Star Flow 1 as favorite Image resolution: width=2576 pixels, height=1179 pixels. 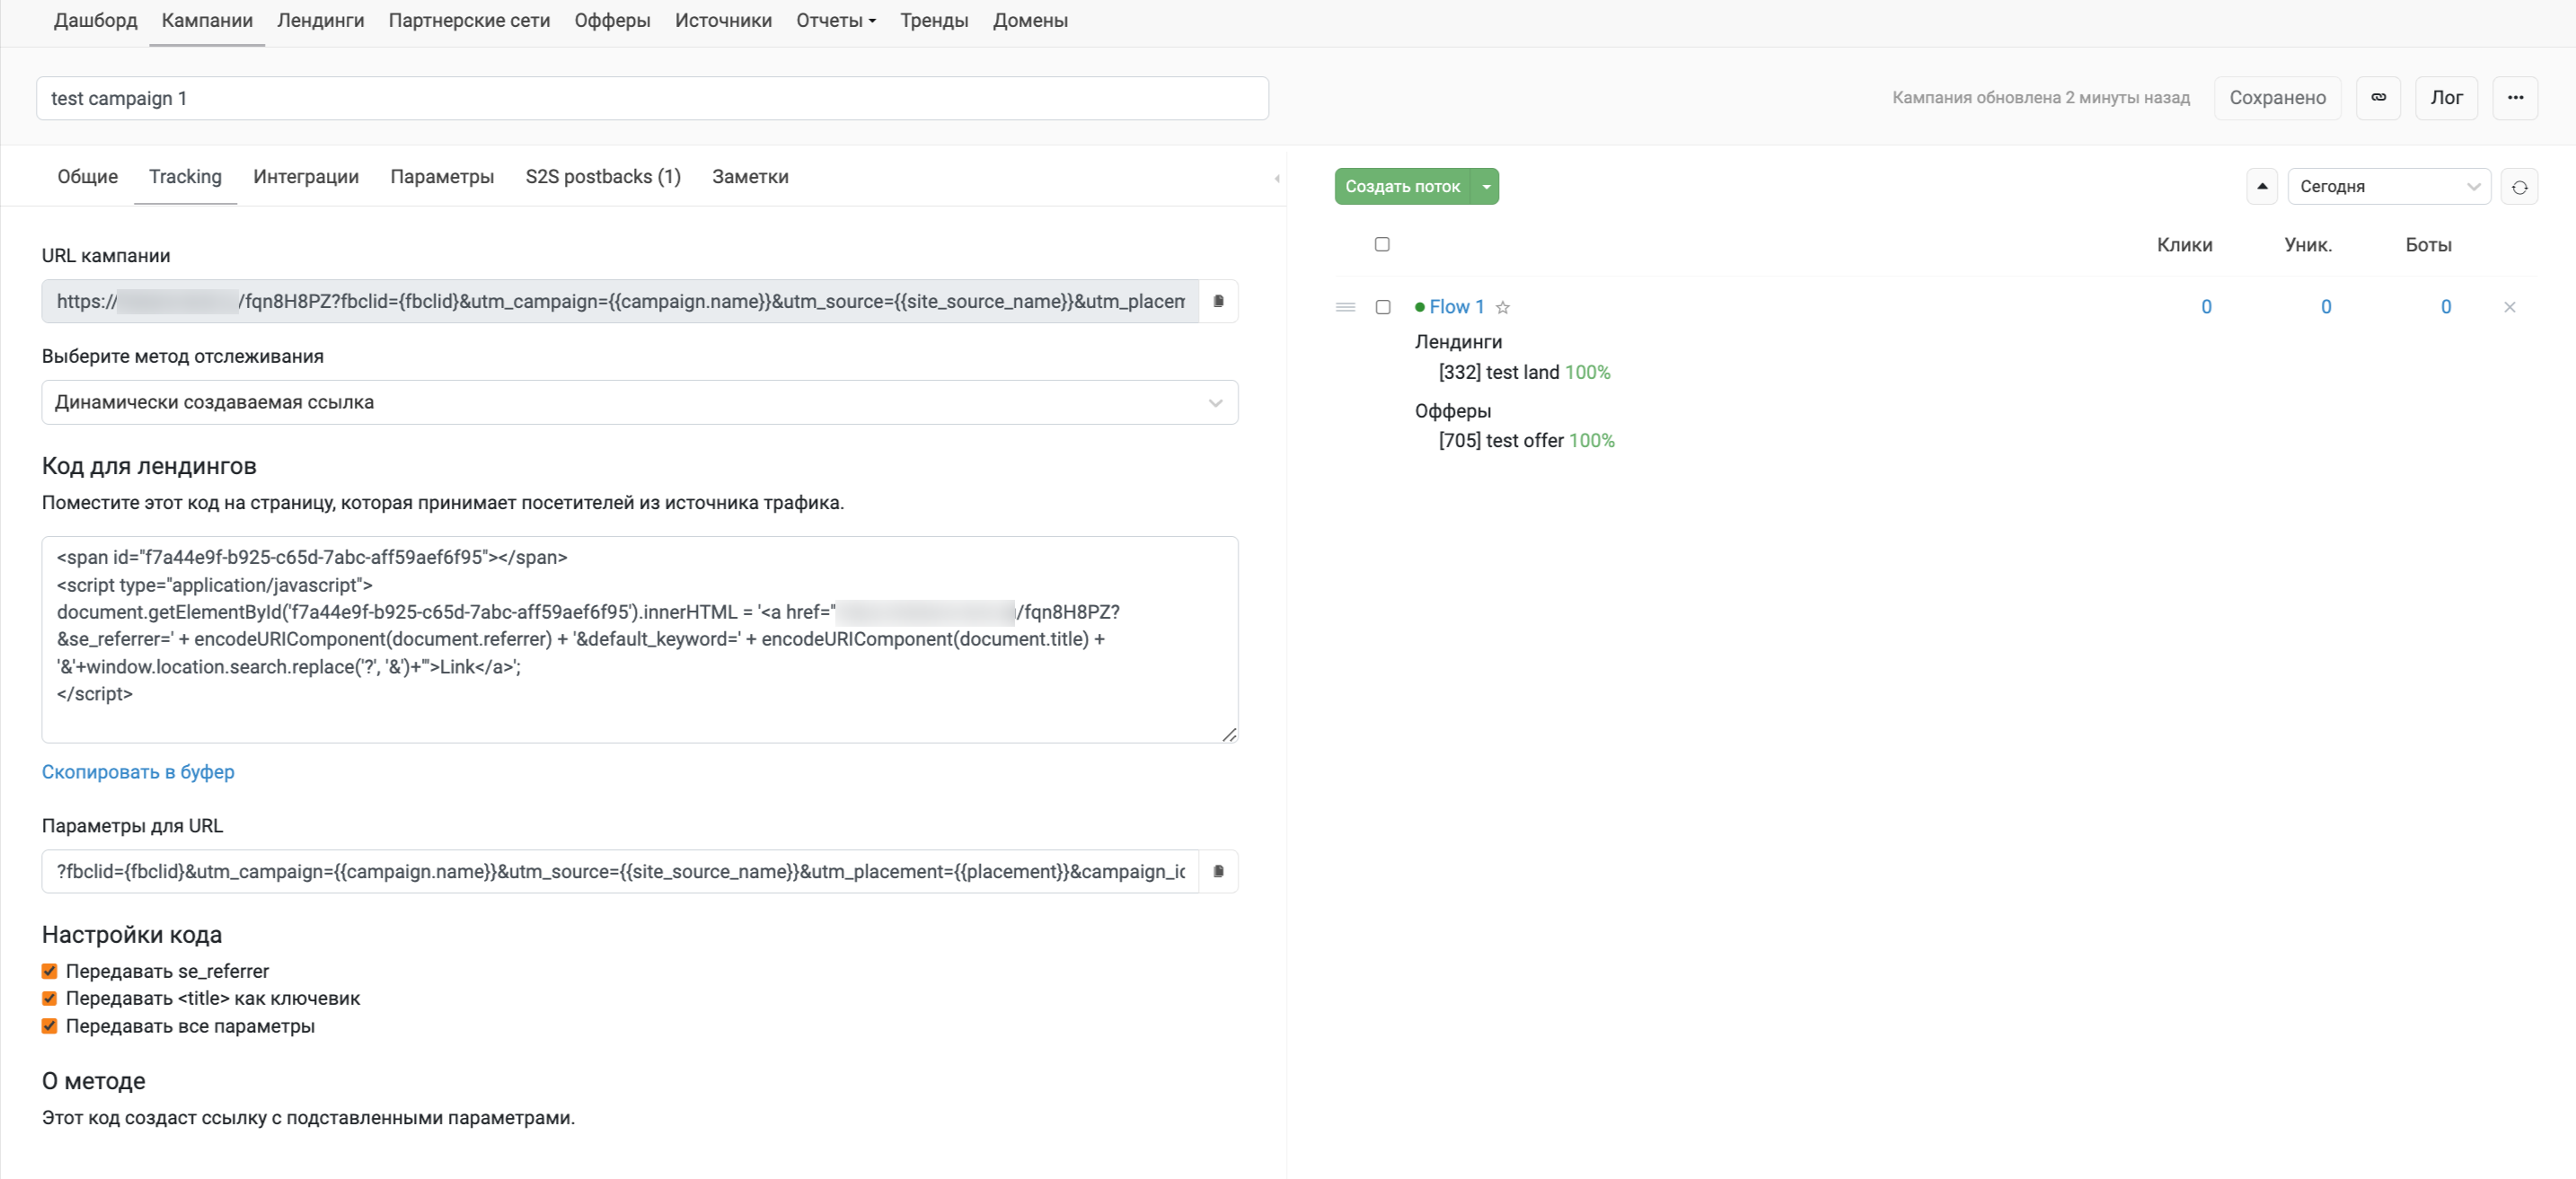(1502, 308)
